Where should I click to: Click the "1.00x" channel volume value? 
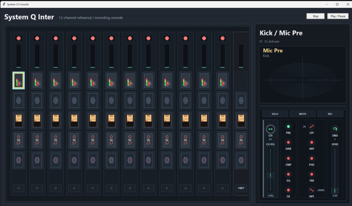pyautogui.click(x=271, y=196)
